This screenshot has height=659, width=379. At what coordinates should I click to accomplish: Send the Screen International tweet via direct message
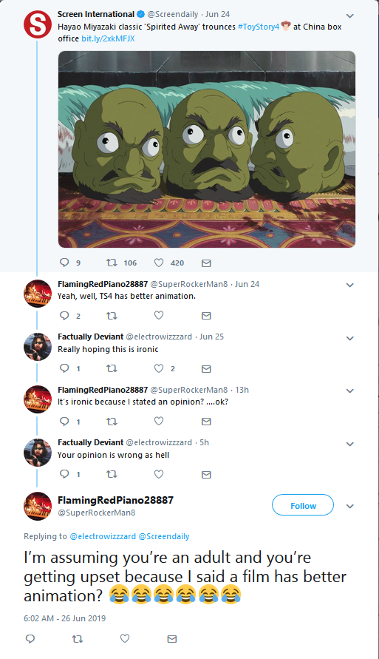(x=206, y=263)
